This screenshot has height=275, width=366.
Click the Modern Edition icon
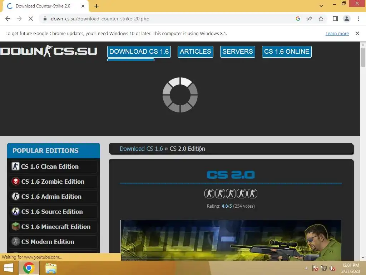[16, 241]
